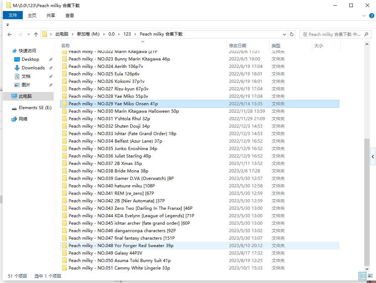Expand the chevron after 123 in breadcrumb

[135, 34]
